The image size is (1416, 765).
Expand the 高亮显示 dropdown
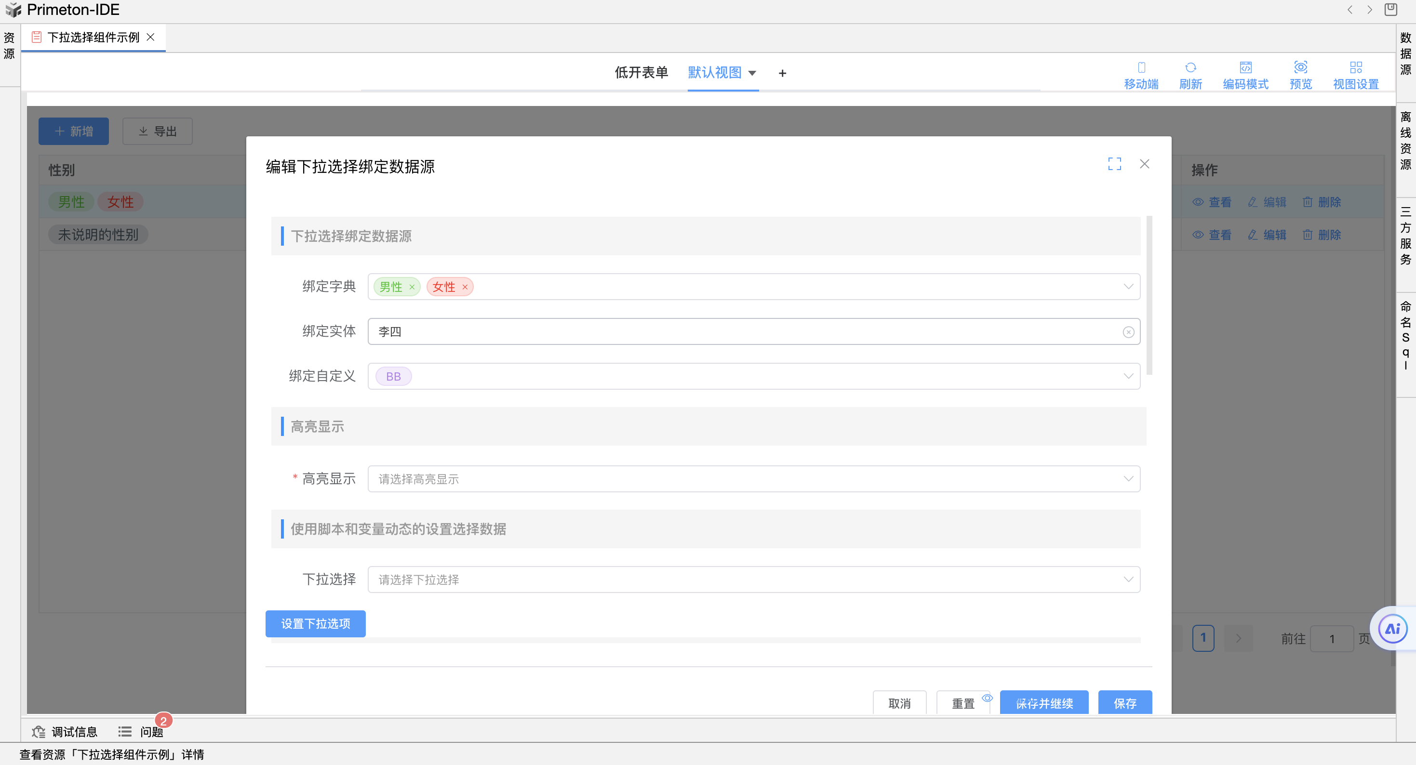click(x=1128, y=479)
